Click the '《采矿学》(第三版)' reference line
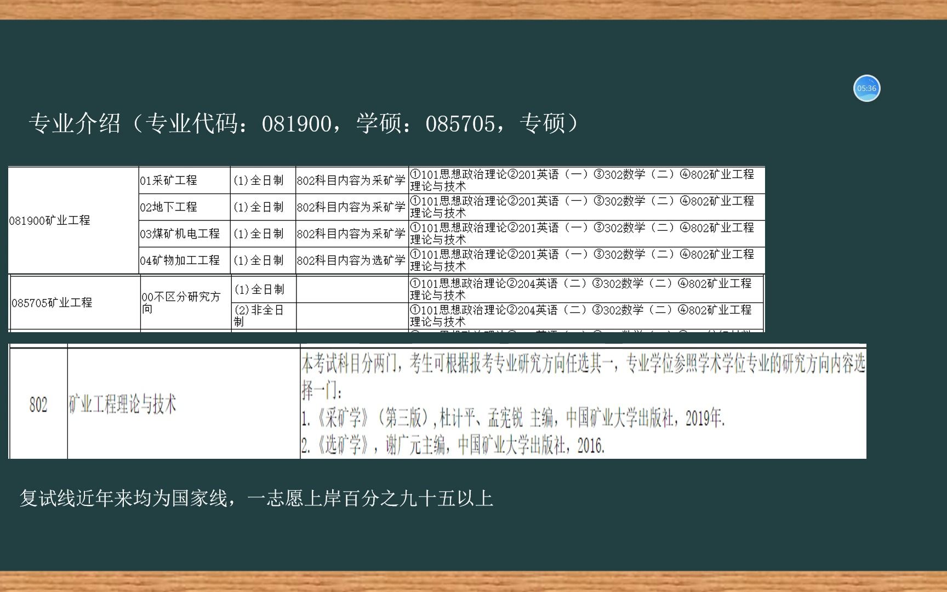Viewport: 947px width, 592px height. click(514, 419)
